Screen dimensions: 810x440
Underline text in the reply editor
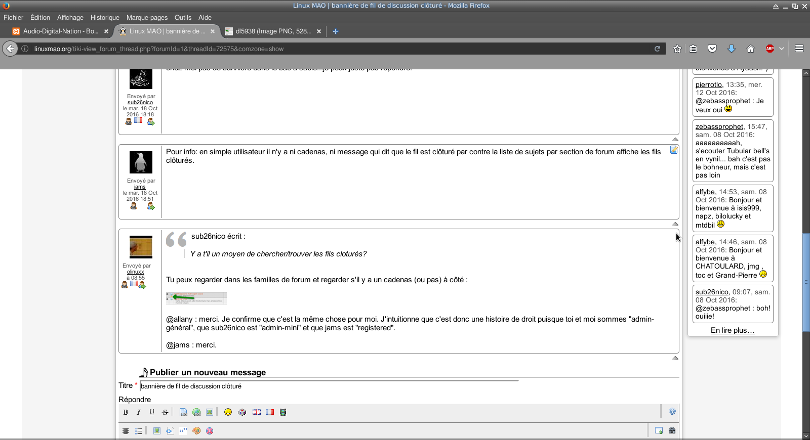pos(152,412)
